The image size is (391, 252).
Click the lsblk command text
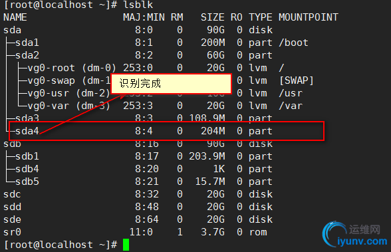138,5
